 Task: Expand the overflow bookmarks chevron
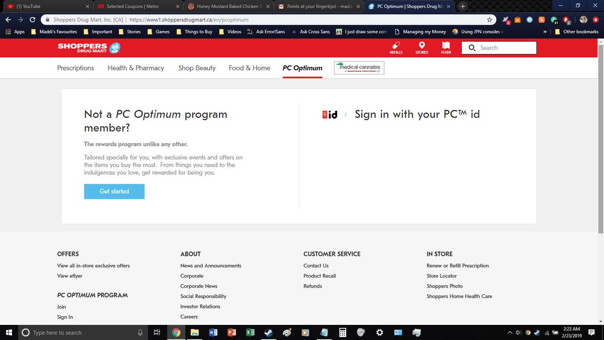pyautogui.click(x=545, y=31)
